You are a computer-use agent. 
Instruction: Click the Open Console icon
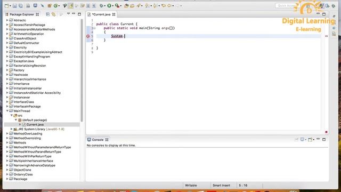[310, 139]
